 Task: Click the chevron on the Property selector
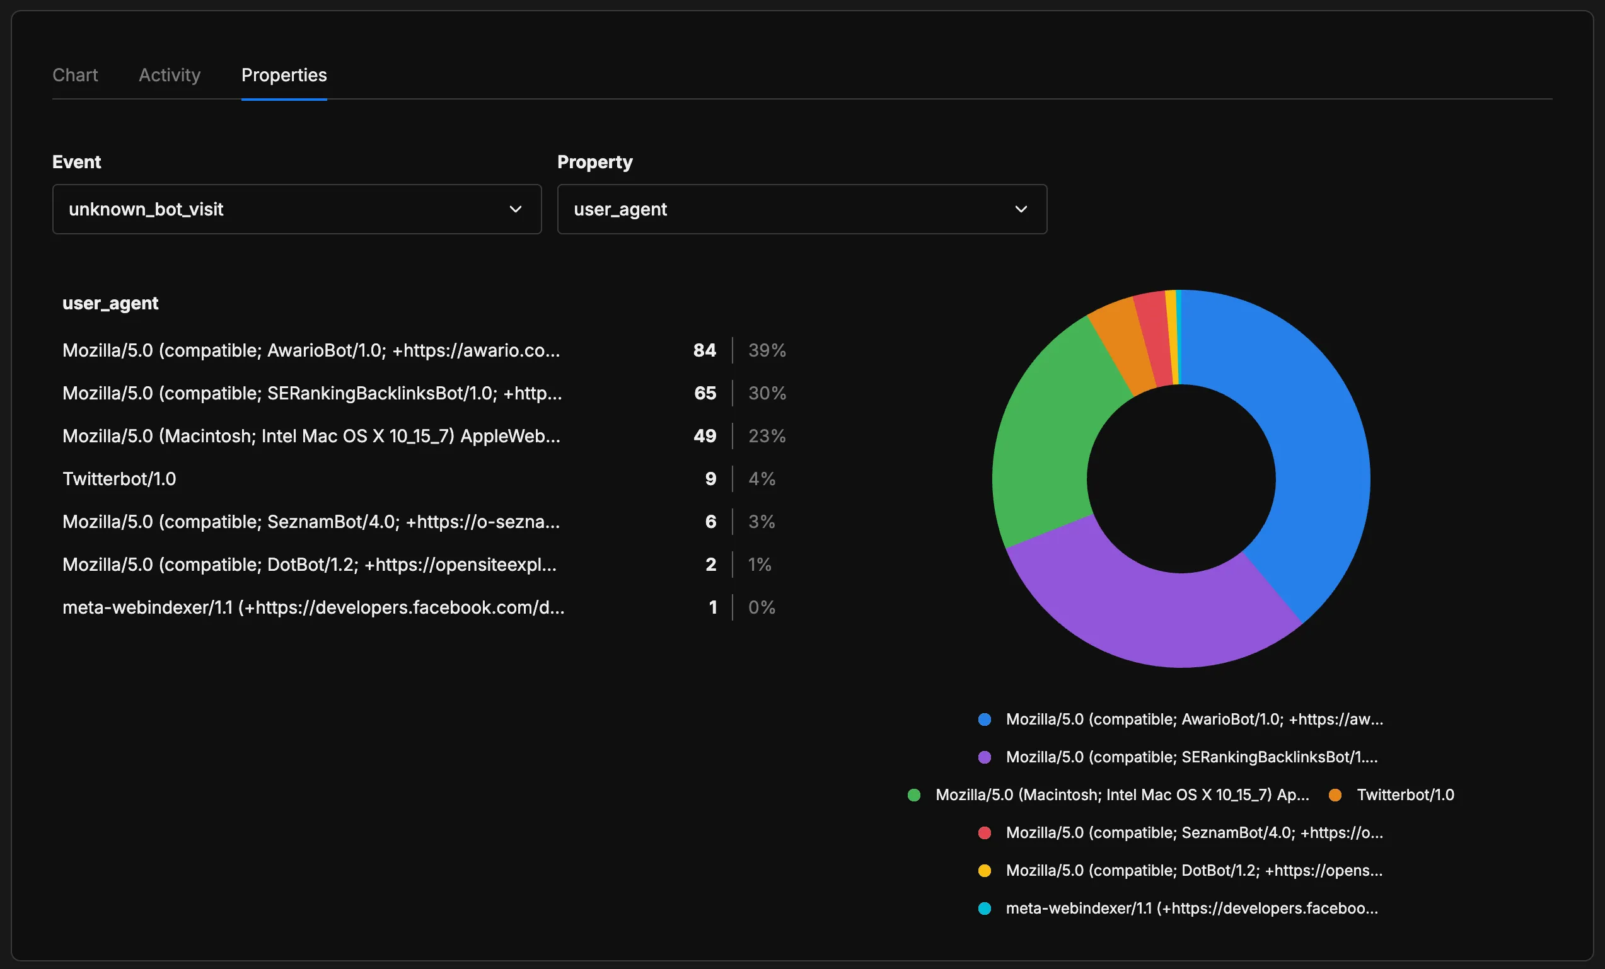coord(1021,209)
